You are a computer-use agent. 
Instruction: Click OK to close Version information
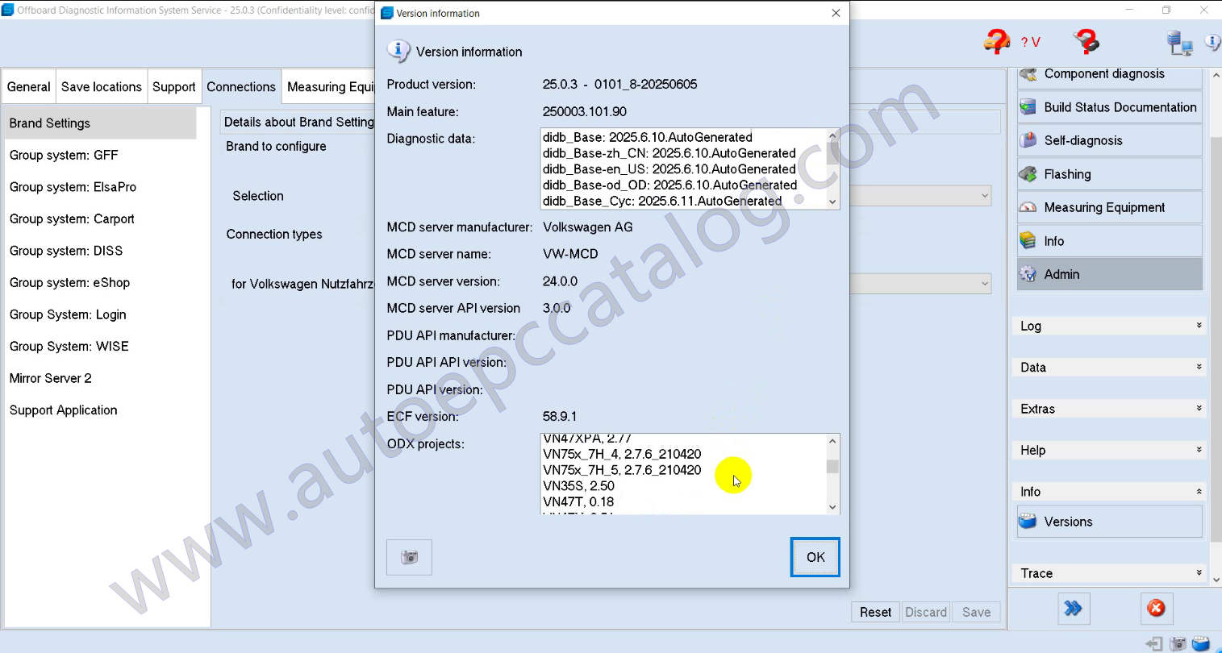tap(815, 557)
